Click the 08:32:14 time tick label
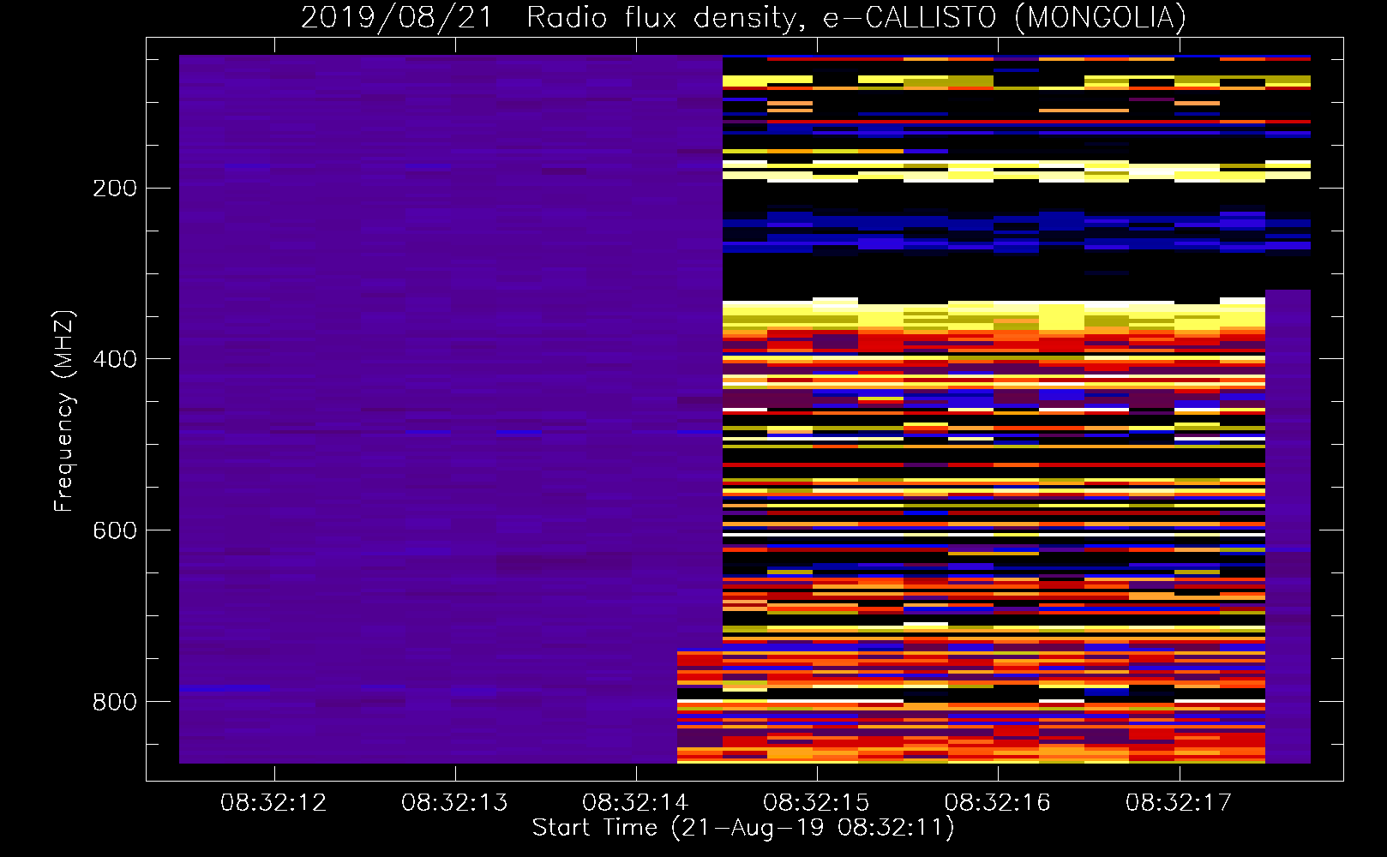 (635, 803)
